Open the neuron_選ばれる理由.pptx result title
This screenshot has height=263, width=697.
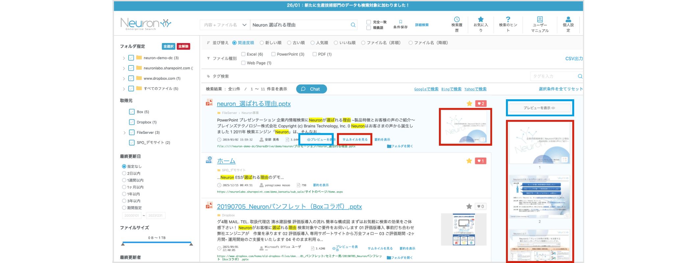tap(254, 104)
